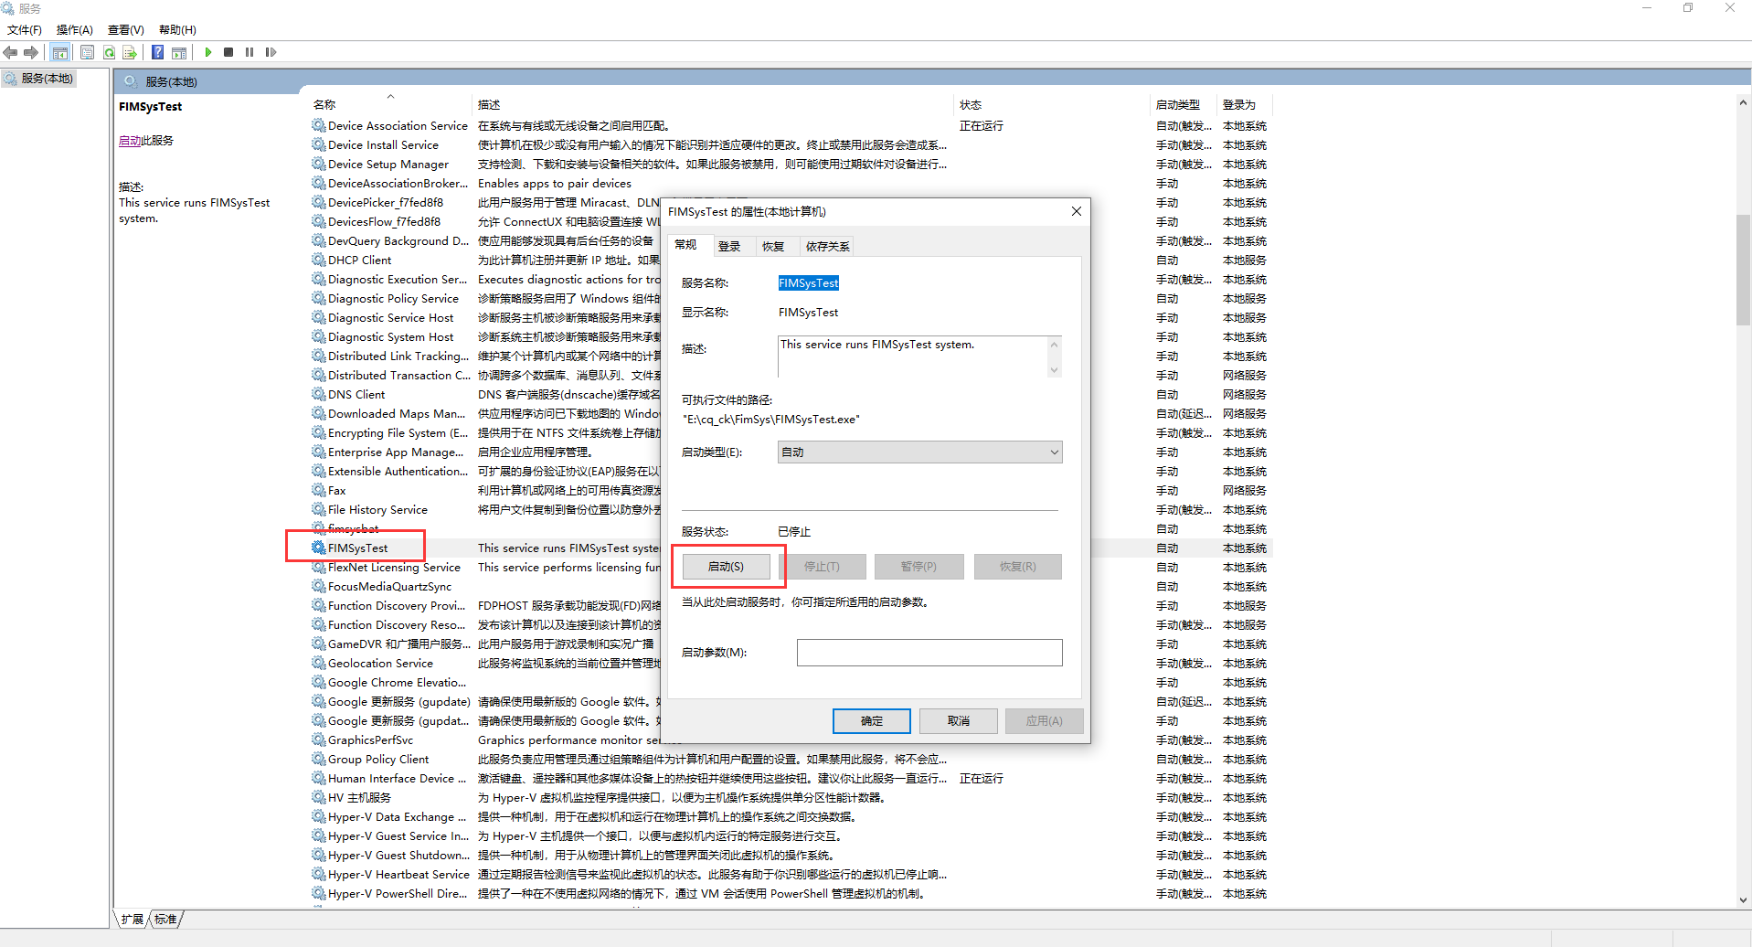
Task: Click the 确定 button
Action: click(872, 721)
